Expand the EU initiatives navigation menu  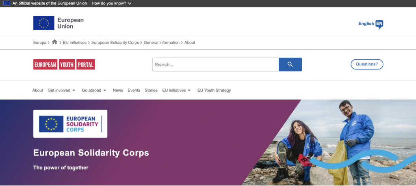pyautogui.click(x=176, y=91)
